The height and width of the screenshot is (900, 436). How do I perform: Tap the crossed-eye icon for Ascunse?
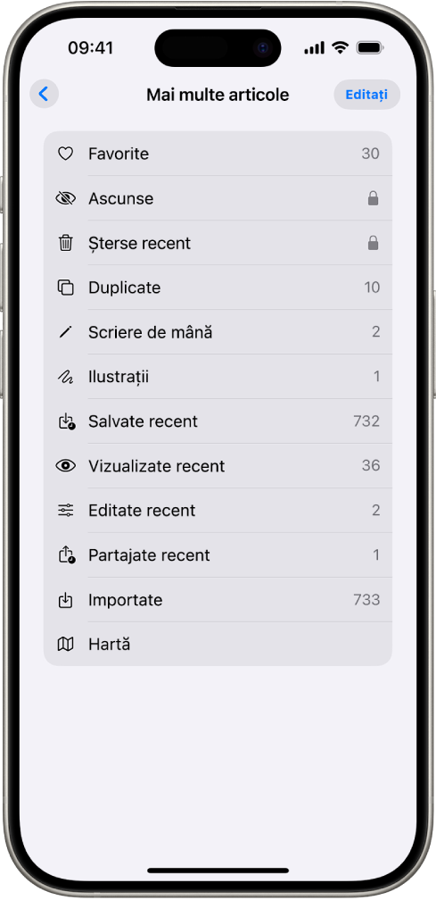66,198
